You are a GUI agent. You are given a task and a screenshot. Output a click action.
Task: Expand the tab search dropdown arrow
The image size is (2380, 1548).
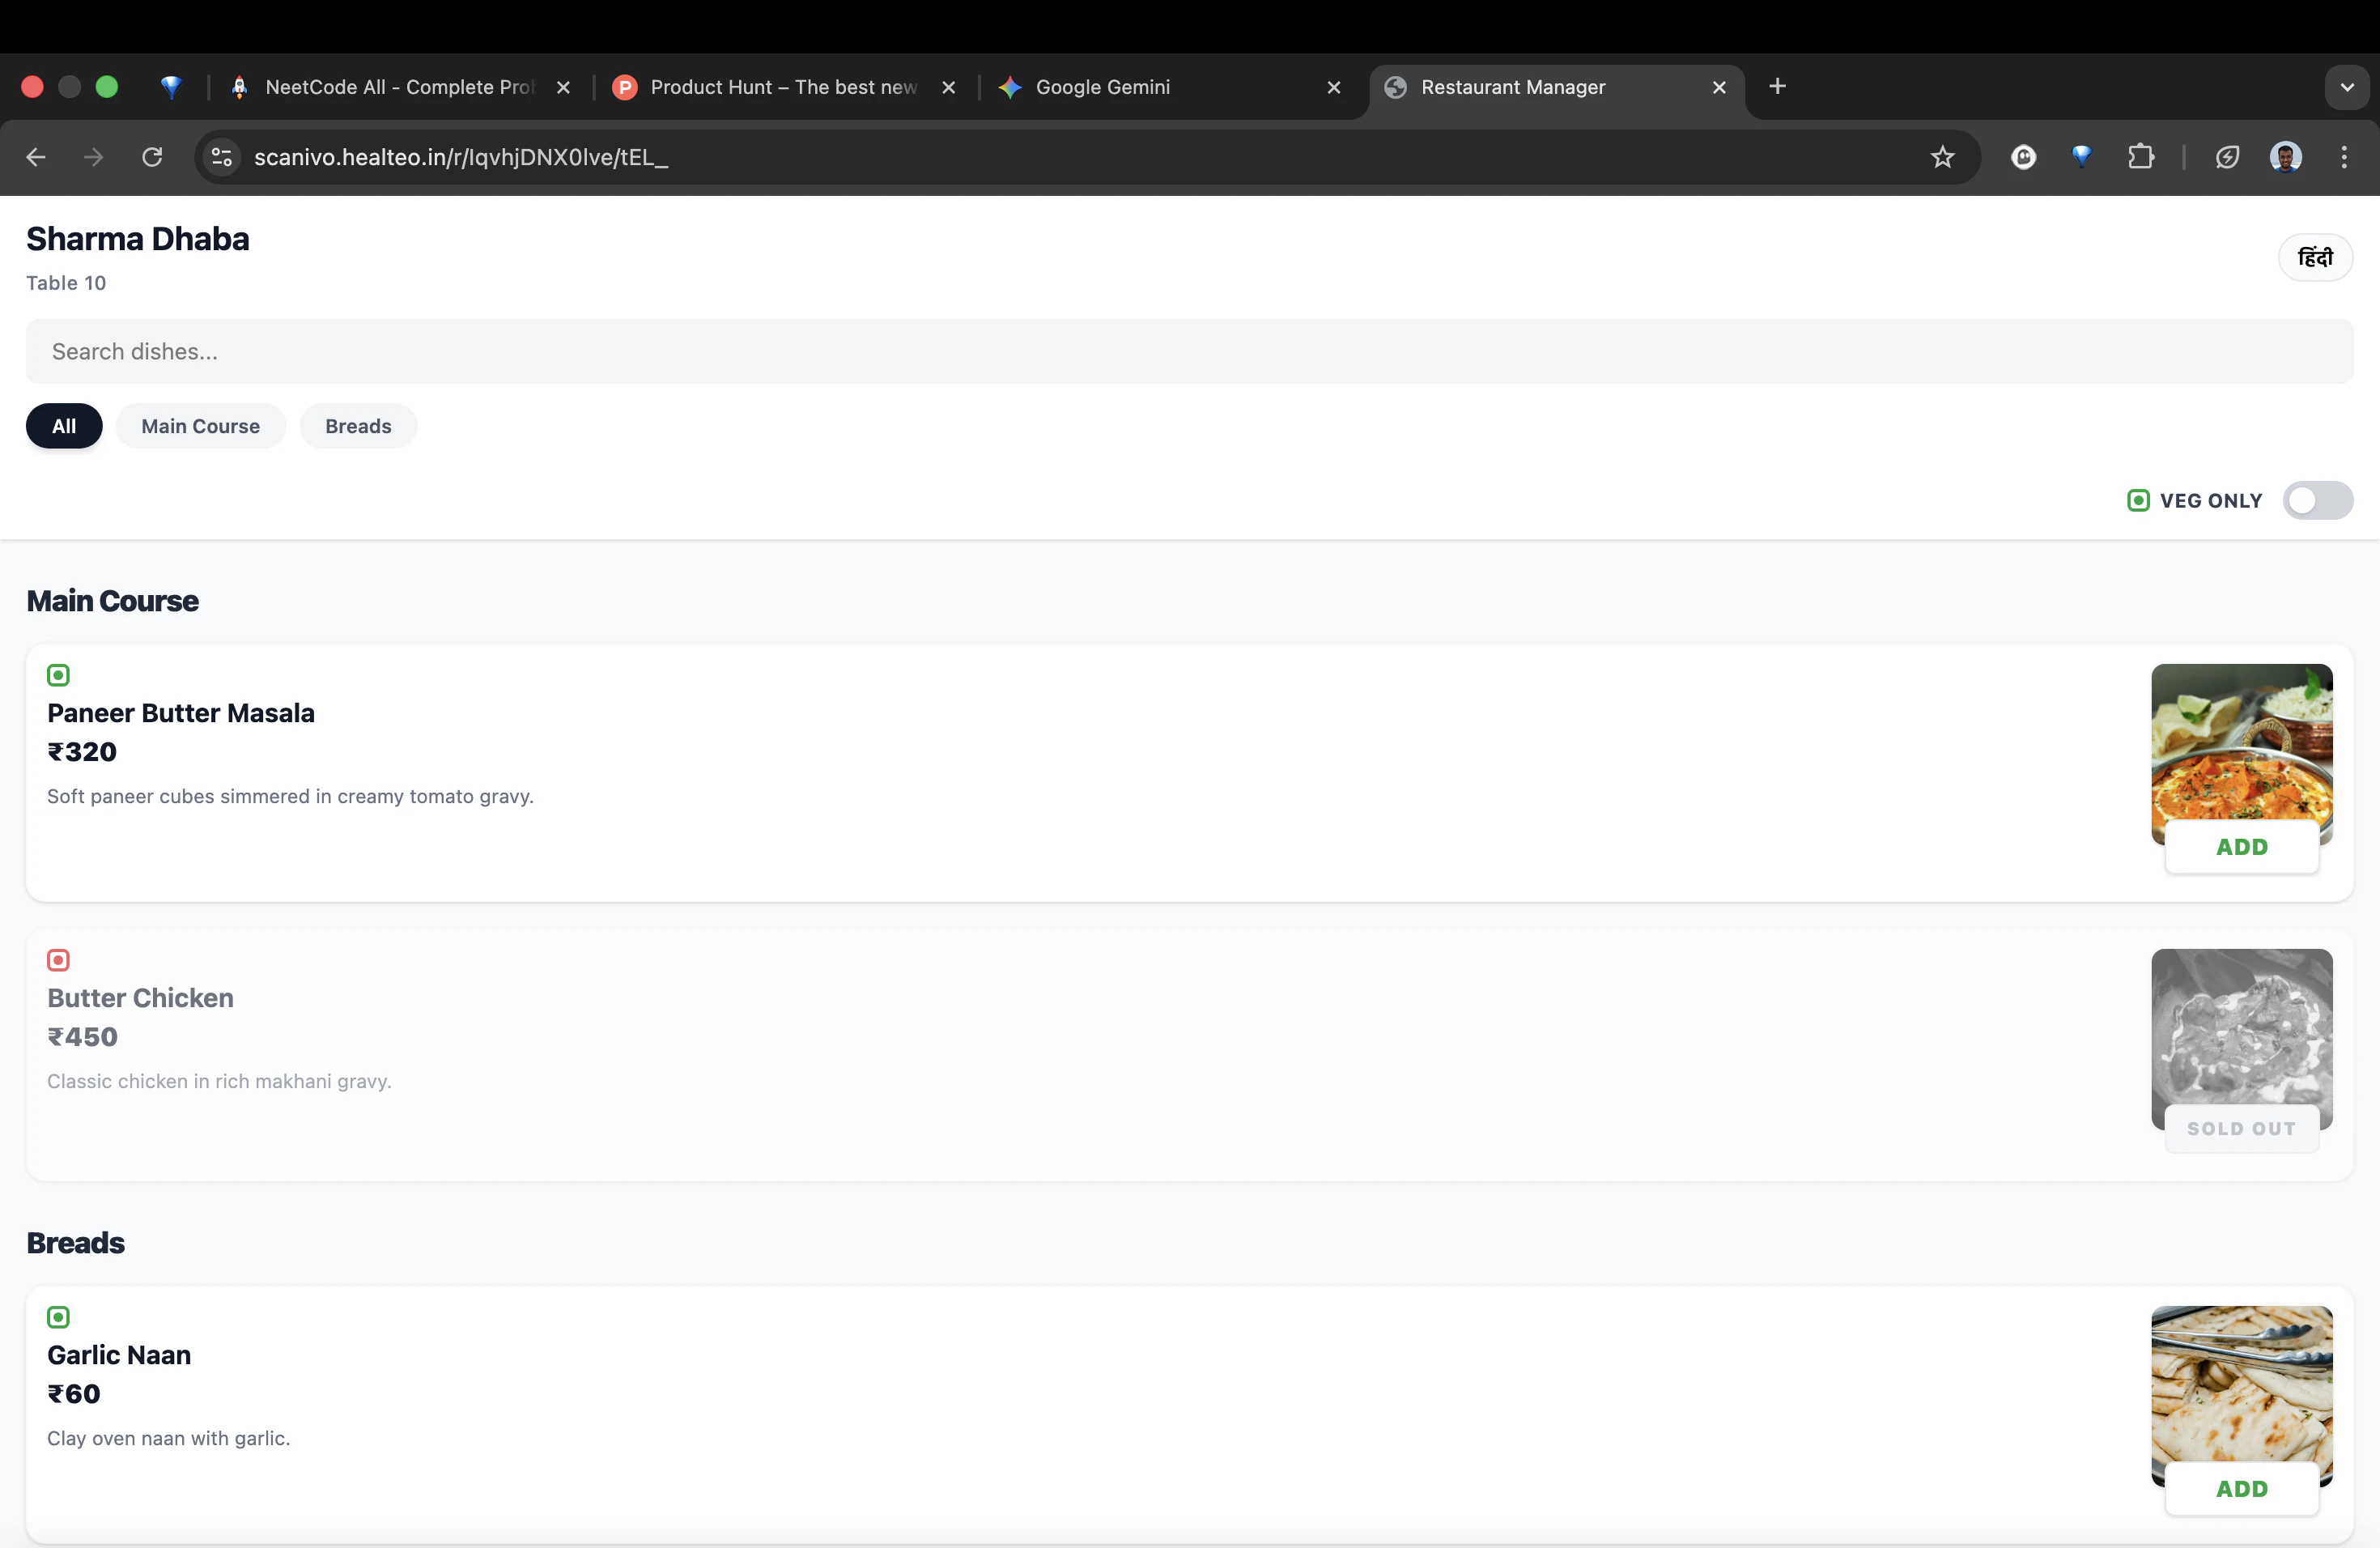(2346, 87)
